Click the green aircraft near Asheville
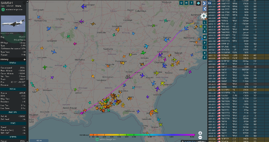Screen dimensions: 269x142 [x=143, y=53]
